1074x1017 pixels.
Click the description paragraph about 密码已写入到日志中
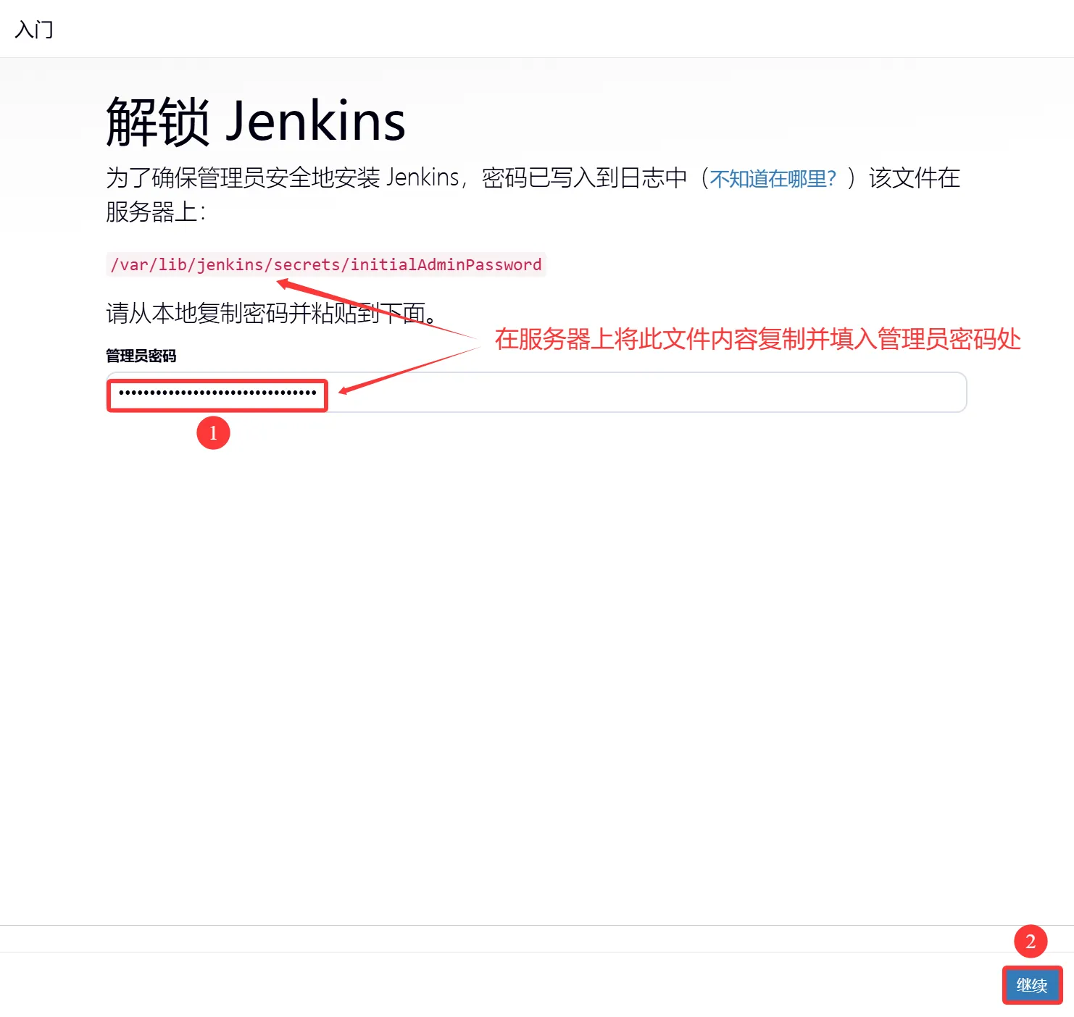(x=533, y=195)
